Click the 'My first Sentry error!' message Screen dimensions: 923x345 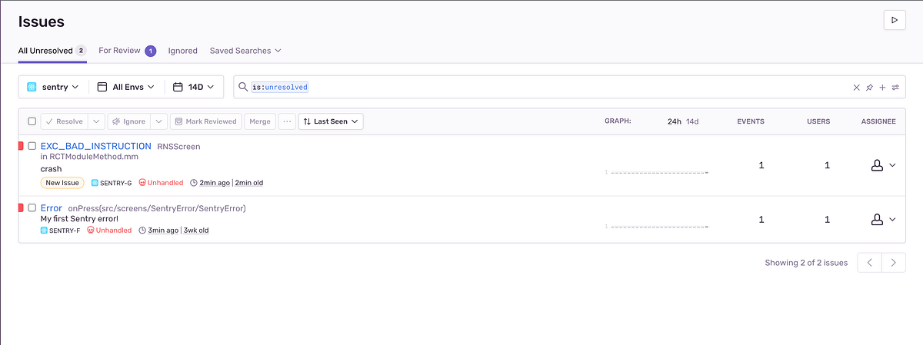80,219
